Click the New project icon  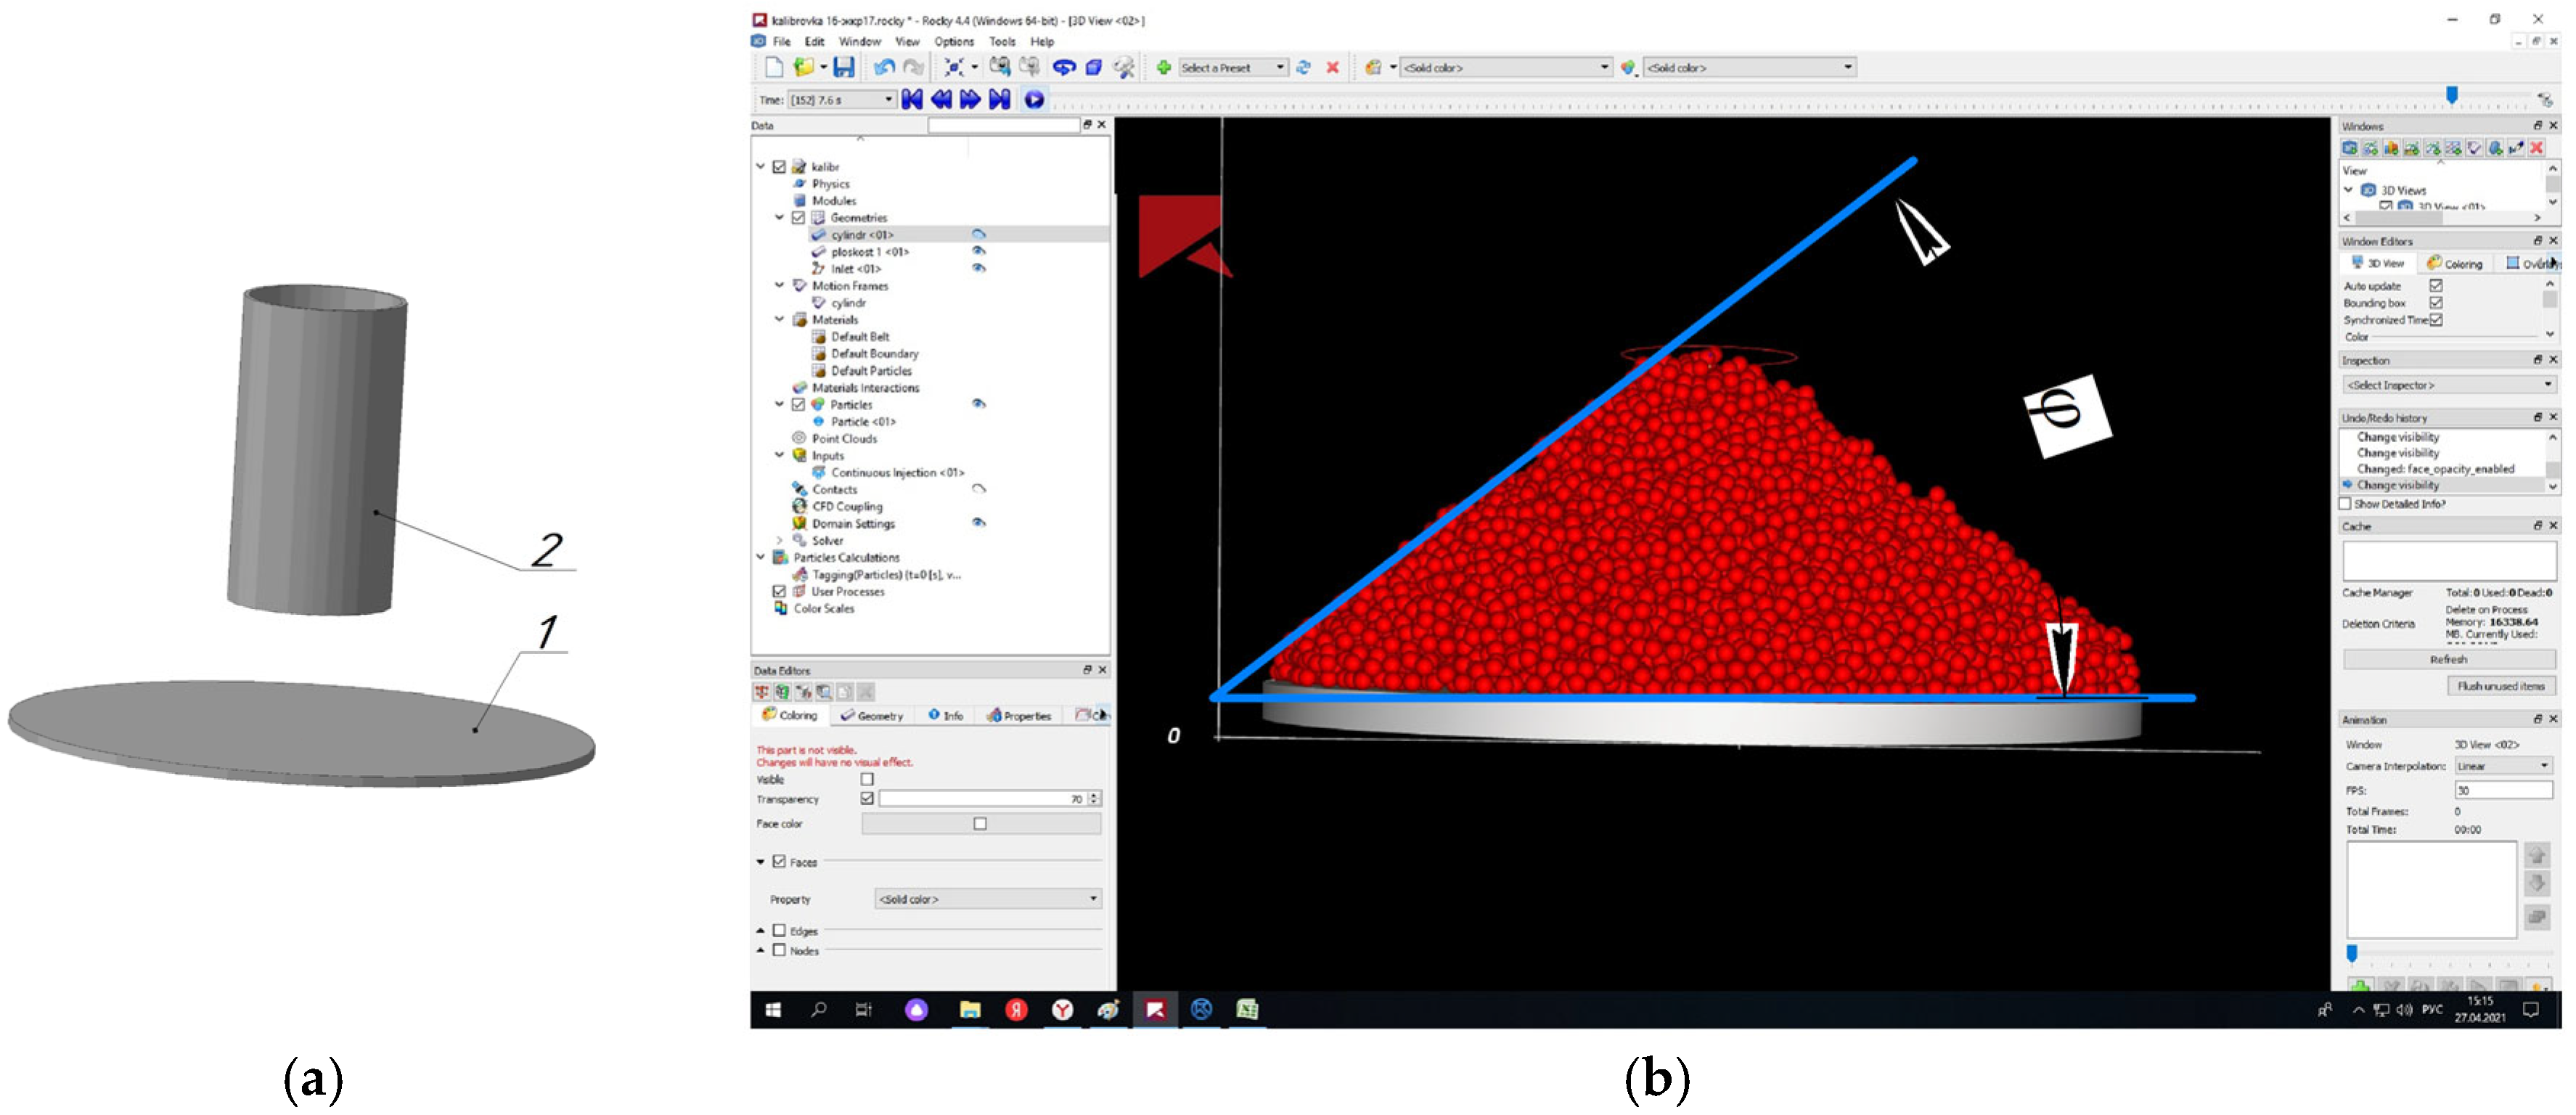pyautogui.click(x=774, y=67)
